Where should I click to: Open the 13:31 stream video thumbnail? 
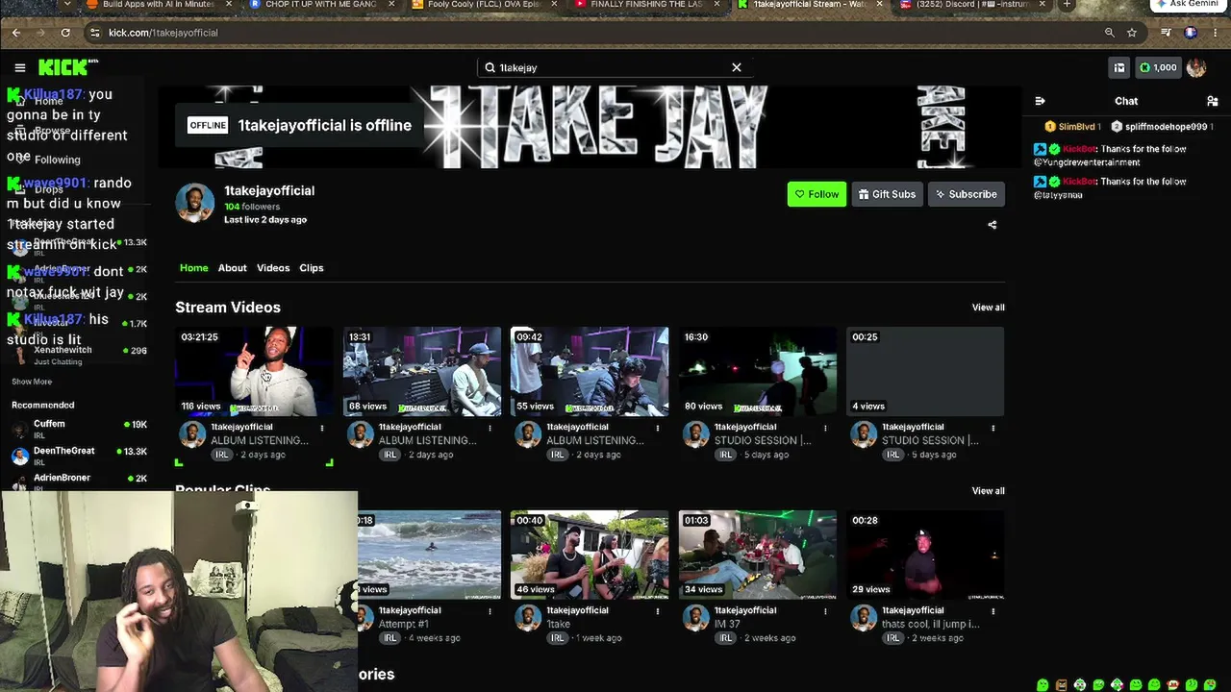point(422,371)
